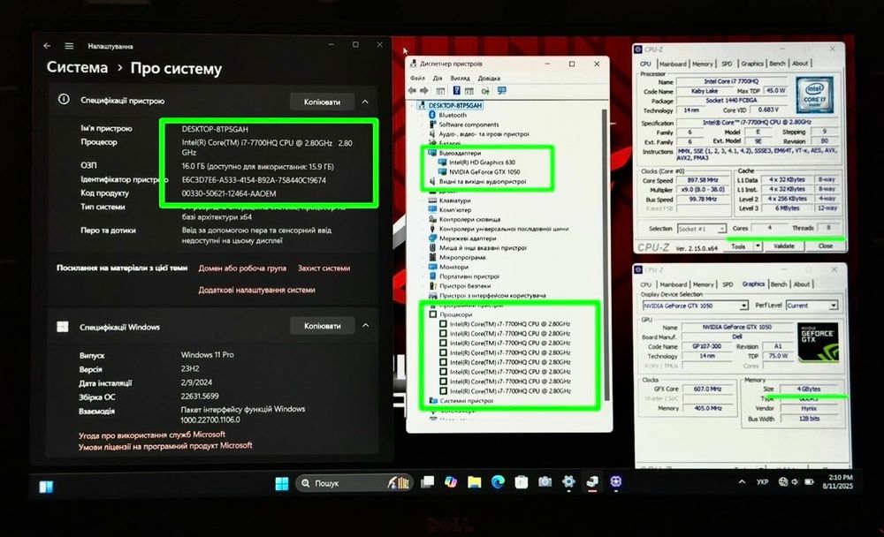Switch to CPU tab in lower CPU-Z window
Screen dimensions: 884x537
(x=646, y=284)
